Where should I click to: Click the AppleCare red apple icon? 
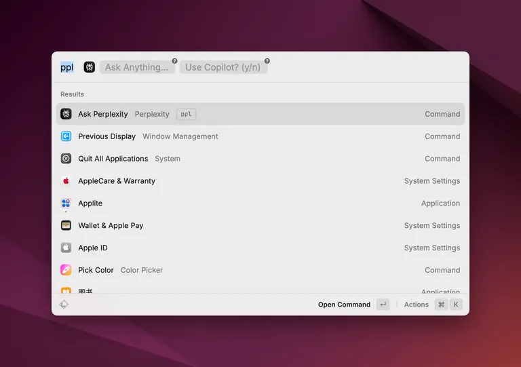[66, 180]
